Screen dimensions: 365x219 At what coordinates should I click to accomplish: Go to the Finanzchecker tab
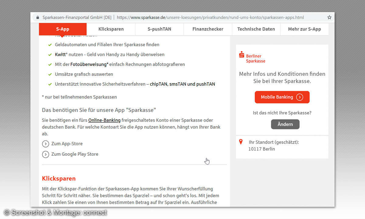point(208,29)
